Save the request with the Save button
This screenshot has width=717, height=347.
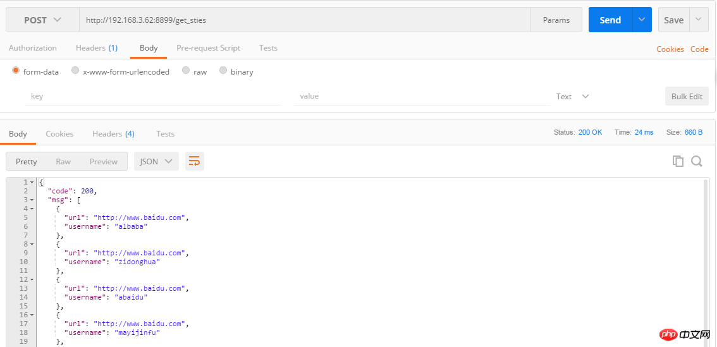pos(673,20)
